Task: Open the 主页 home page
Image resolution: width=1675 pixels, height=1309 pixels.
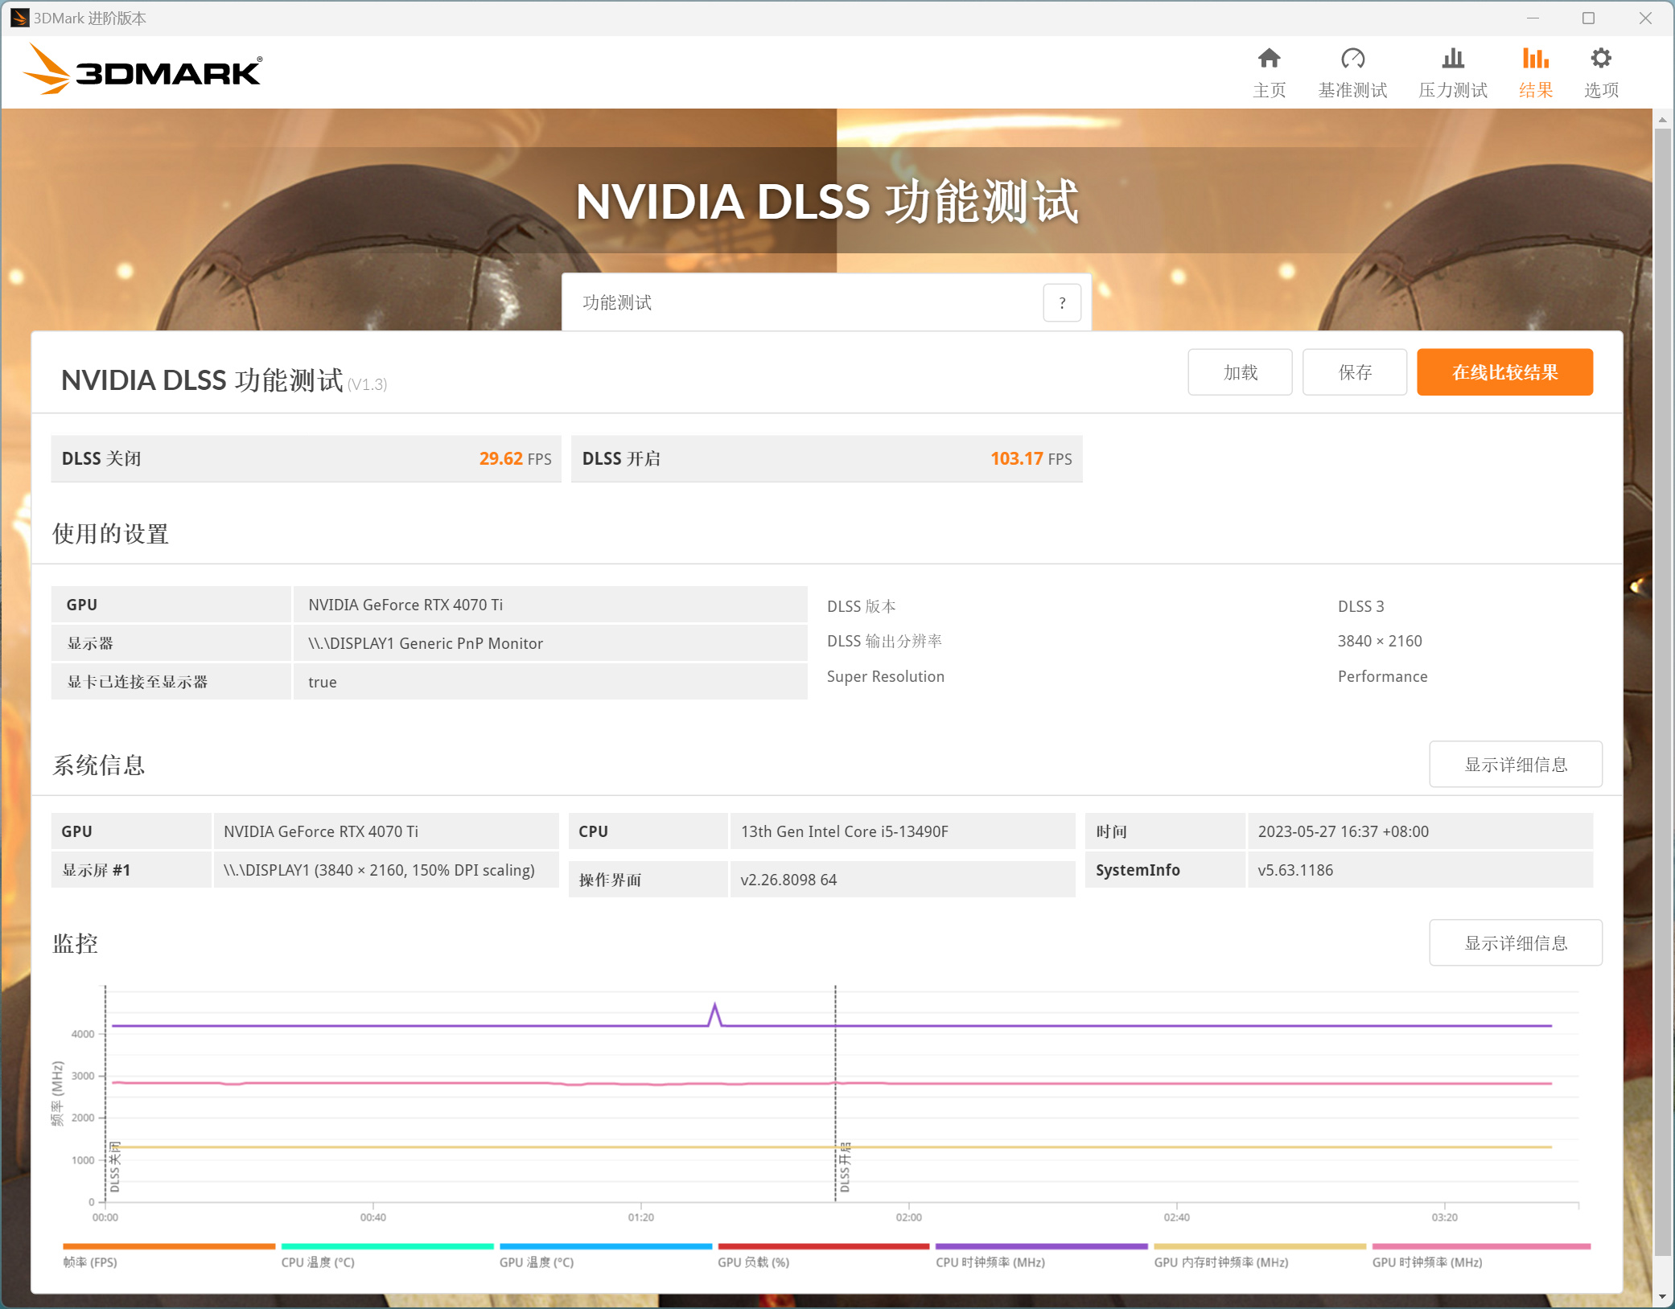Action: tap(1270, 71)
